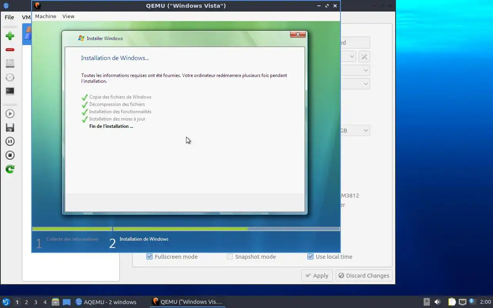Open the dropdown directly above the GB dropdown
493x308 pixels.
pos(355,84)
